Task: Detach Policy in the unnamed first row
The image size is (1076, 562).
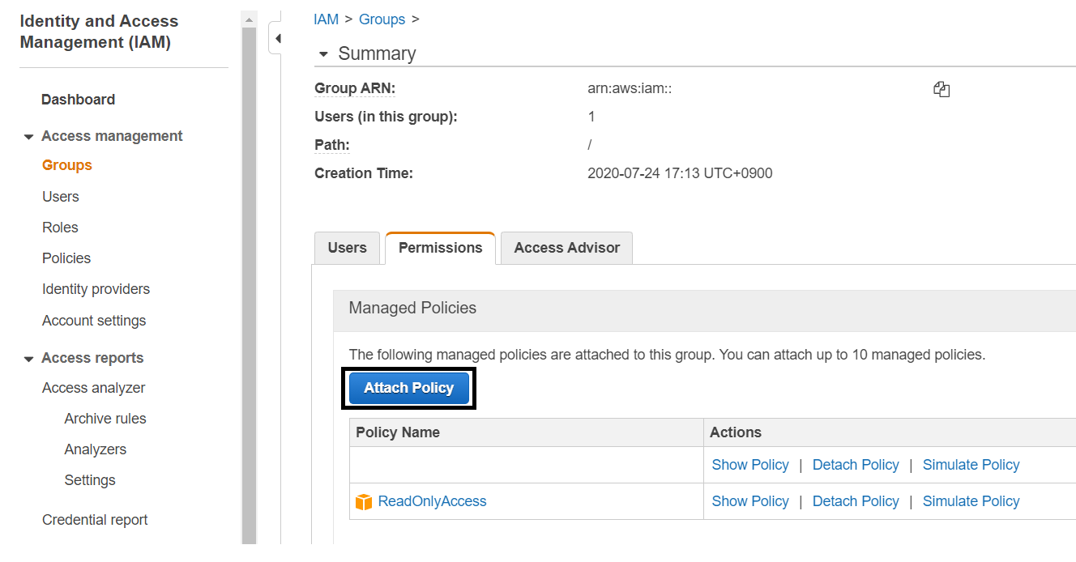Action: tap(856, 465)
